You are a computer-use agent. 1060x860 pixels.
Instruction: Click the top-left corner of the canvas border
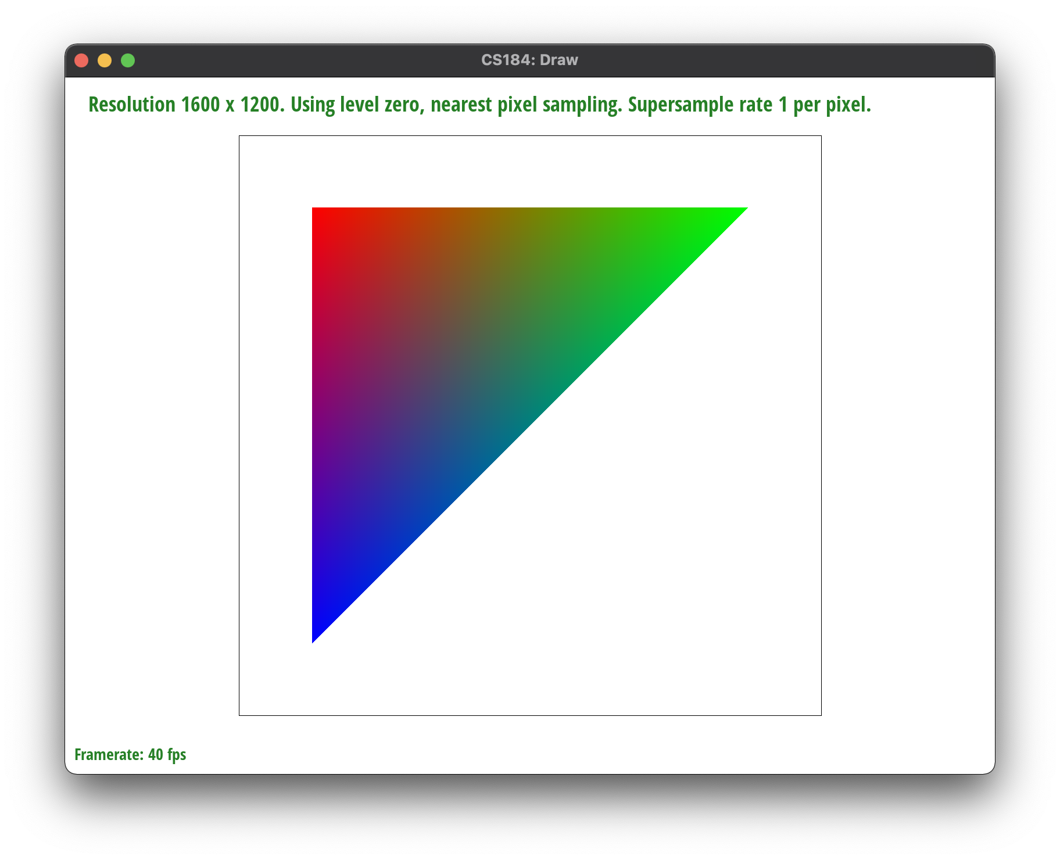point(239,136)
